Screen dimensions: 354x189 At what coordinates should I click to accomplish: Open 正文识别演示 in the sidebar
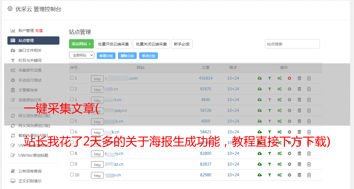click(30, 181)
